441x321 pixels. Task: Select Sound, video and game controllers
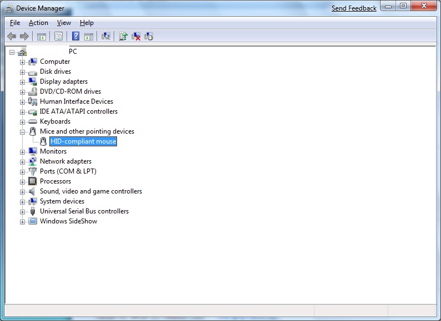tap(90, 191)
